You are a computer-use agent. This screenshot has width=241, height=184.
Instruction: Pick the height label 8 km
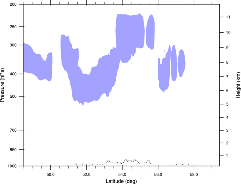click(x=227, y=63)
